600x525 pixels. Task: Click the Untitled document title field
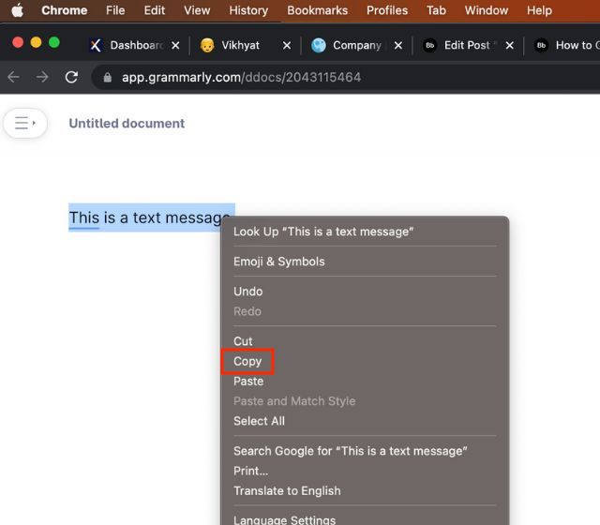pos(127,123)
